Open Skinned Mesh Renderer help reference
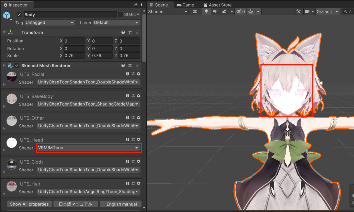The width and height of the screenshot is (354, 212). click(x=123, y=65)
